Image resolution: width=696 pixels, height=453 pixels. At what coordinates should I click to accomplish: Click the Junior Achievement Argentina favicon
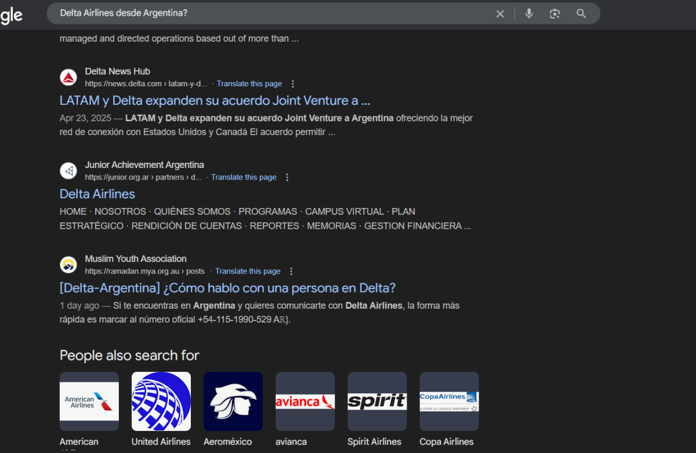[68, 171]
